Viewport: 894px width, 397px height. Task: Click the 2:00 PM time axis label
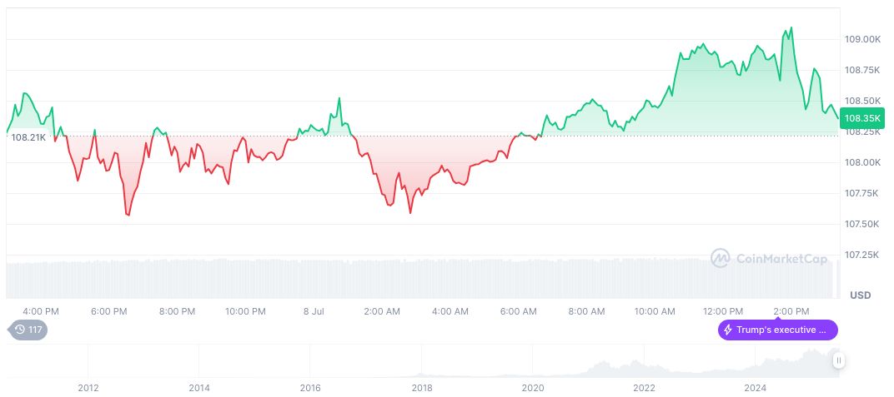coord(791,311)
